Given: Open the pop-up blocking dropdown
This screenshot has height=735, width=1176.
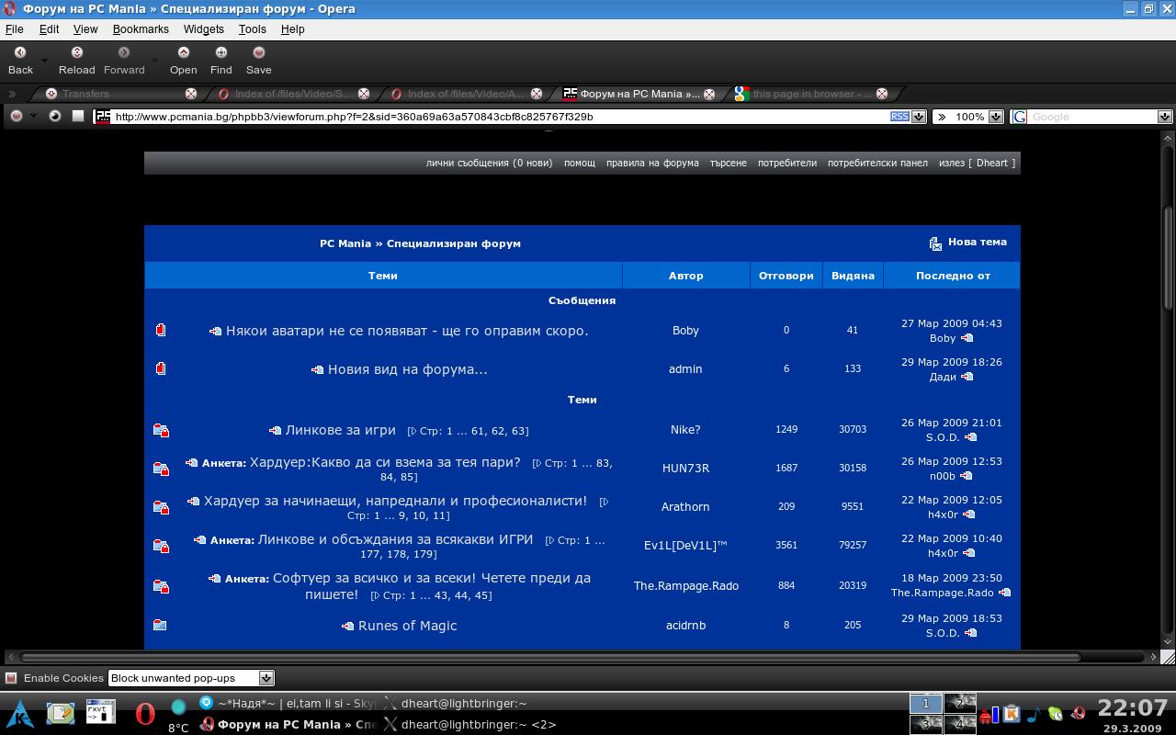Looking at the screenshot, I should (266, 678).
